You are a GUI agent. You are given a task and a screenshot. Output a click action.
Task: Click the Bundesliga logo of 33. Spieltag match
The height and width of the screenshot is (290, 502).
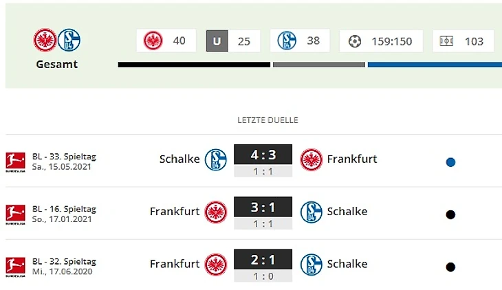click(15, 162)
